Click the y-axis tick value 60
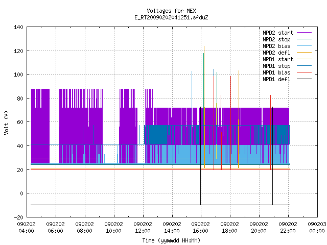327x245 pixels. click(20, 122)
